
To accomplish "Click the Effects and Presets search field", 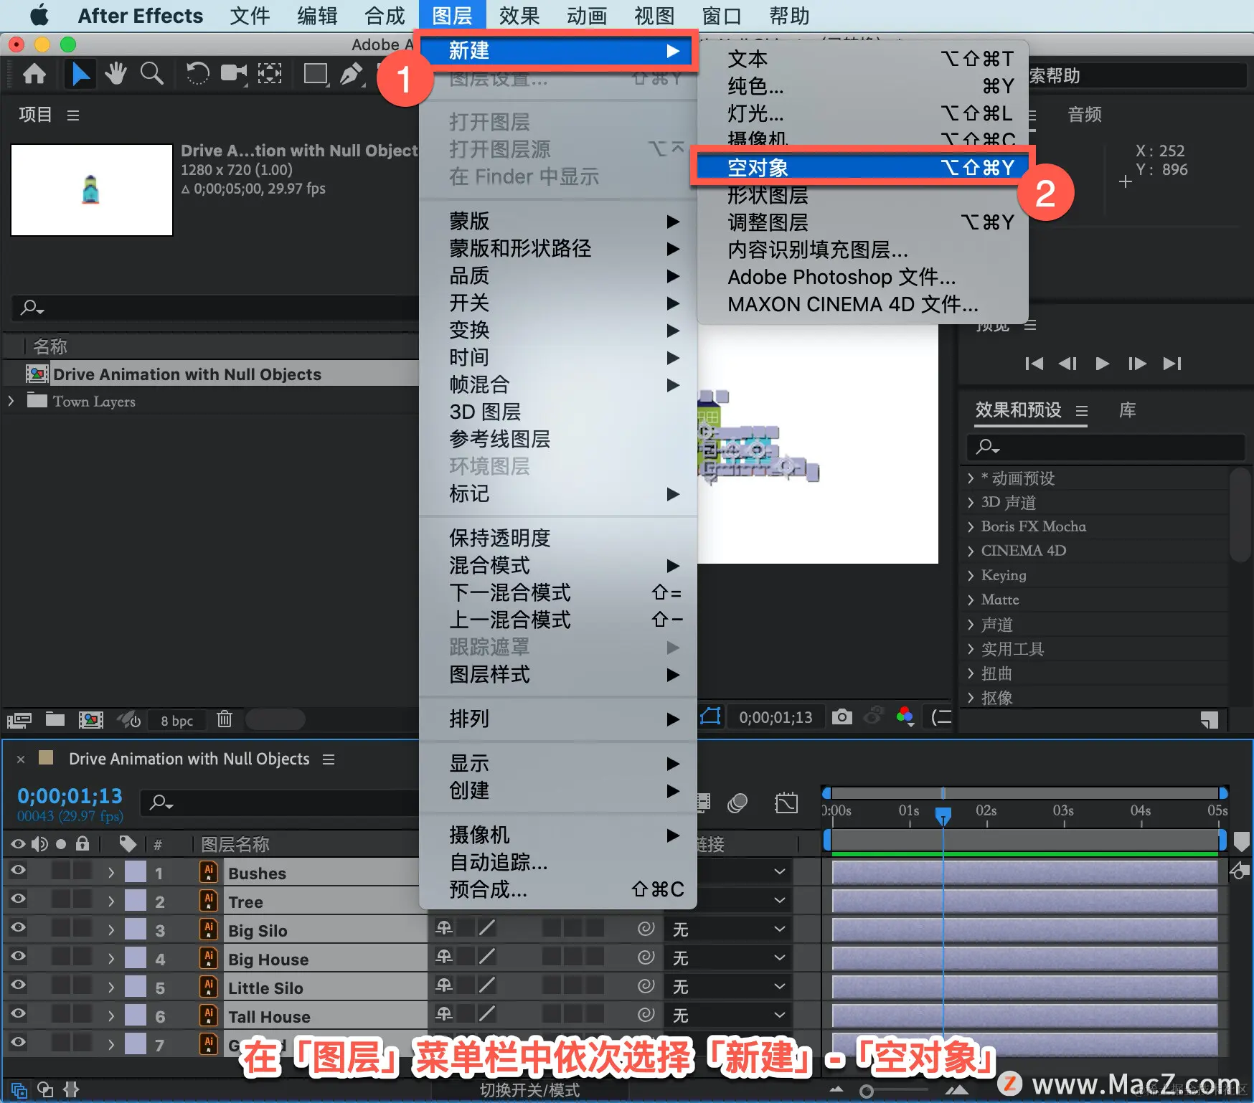I will click(x=1105, y=447).
